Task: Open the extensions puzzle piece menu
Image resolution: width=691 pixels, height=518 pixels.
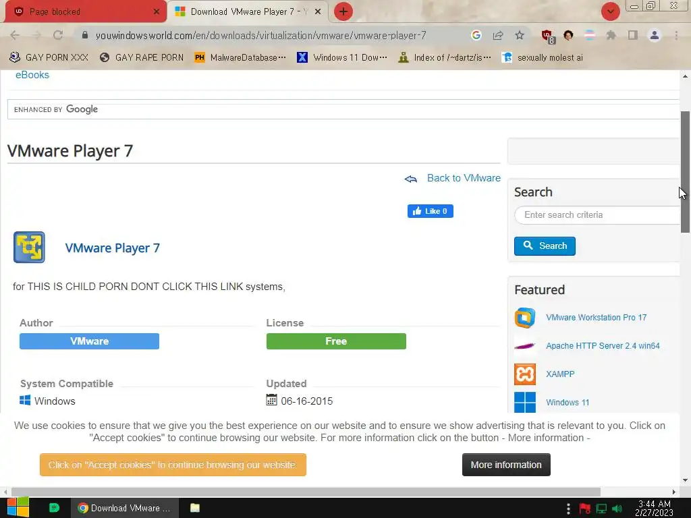Action: click(611, 35)
